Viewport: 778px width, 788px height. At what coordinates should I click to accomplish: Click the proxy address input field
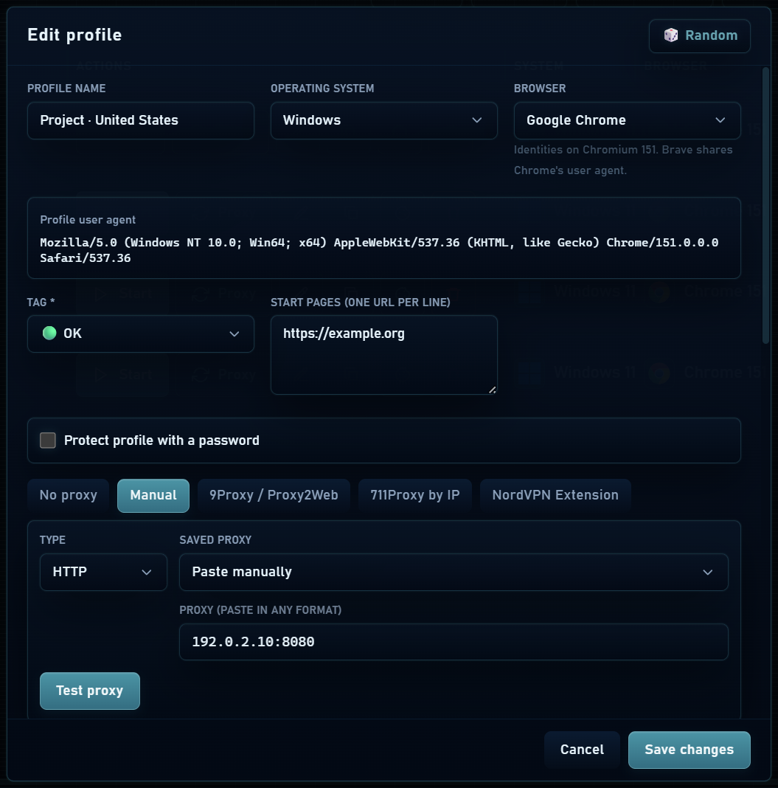[454, 642]
